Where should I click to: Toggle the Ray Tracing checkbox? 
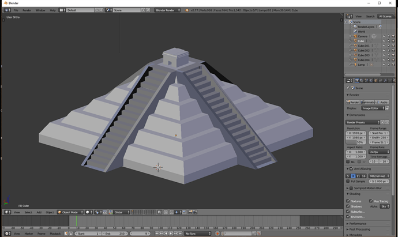371,201
